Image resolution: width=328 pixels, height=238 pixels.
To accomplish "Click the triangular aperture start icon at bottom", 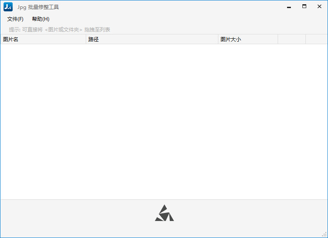I will (164, 213).
